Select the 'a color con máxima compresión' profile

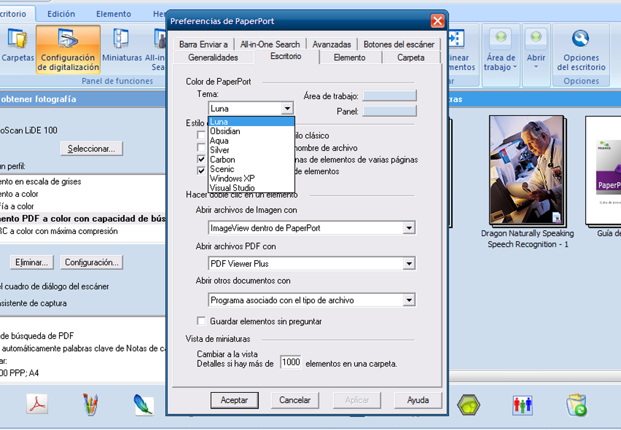coord(83,231)
